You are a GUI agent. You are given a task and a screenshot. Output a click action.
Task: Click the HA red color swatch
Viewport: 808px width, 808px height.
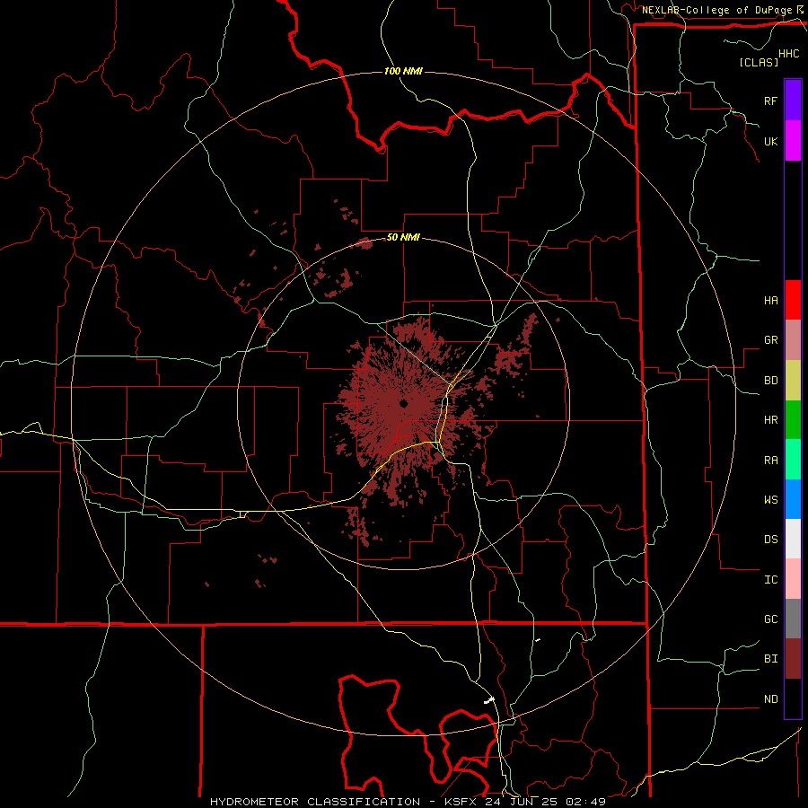tap(793, 300)
